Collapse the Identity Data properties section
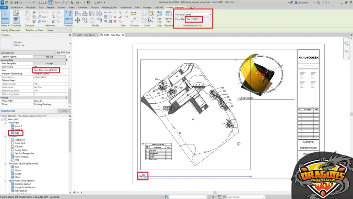Image resolution: width=353 pixels, height=199 pixels. pyautogui.click(x=70, y=60)
